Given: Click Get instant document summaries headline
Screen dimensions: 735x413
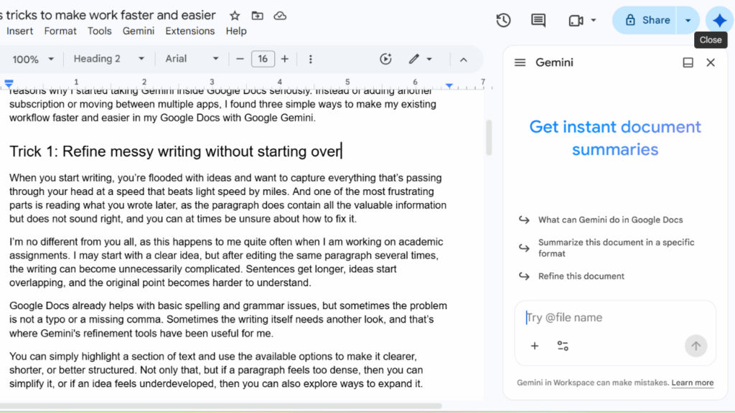Looking at the screenshot, I should click(615, 138).
